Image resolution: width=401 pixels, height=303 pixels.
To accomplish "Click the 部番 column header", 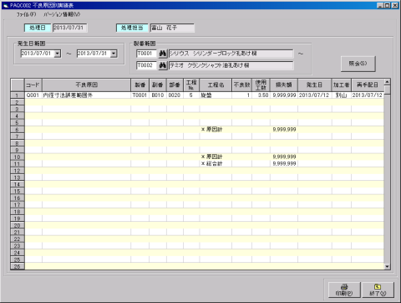I will (x=175, y=85).
